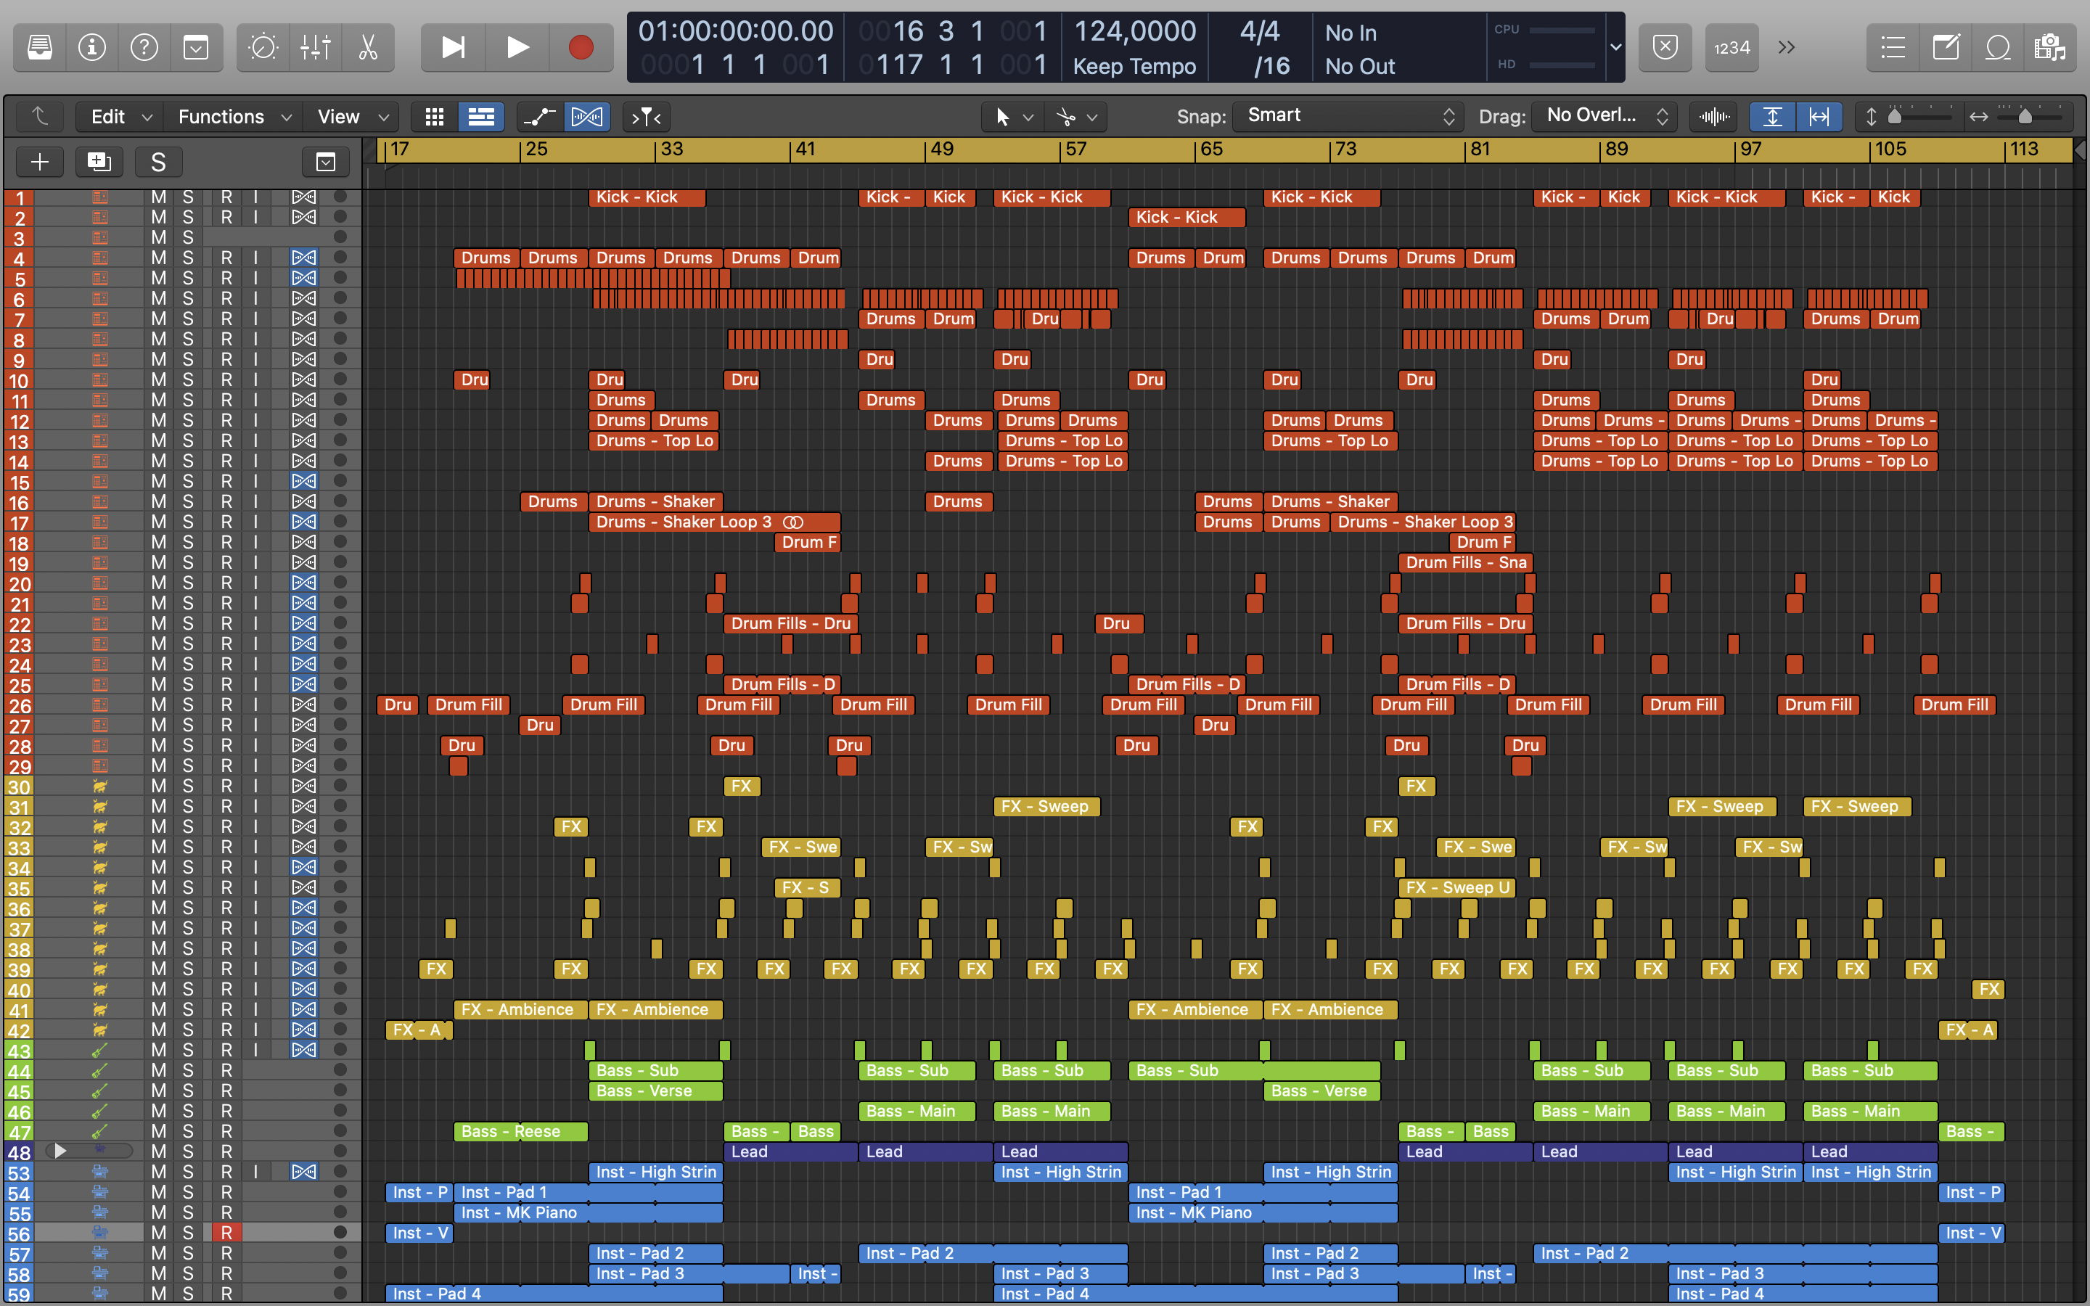Show more control bar buttons
This screenshot has height=1306, width=2090.
point(1787,47)
